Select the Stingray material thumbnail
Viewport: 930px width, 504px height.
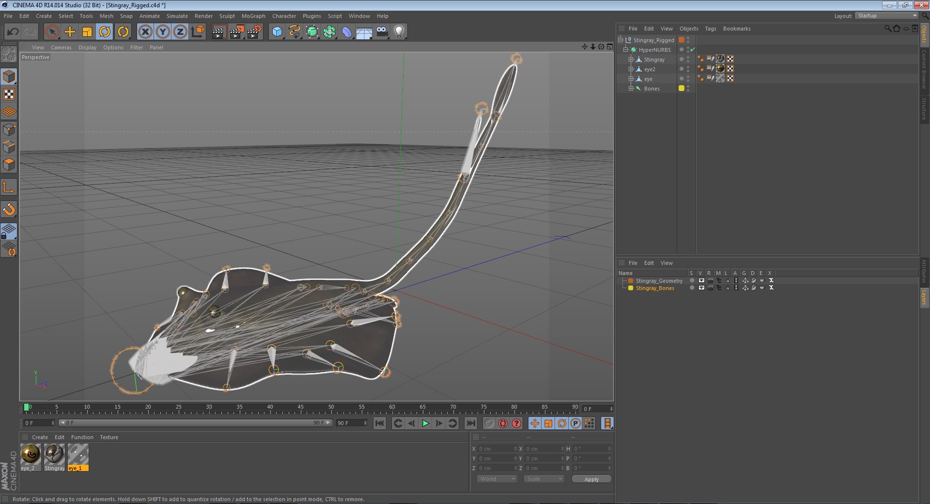(x=54, y=455)
